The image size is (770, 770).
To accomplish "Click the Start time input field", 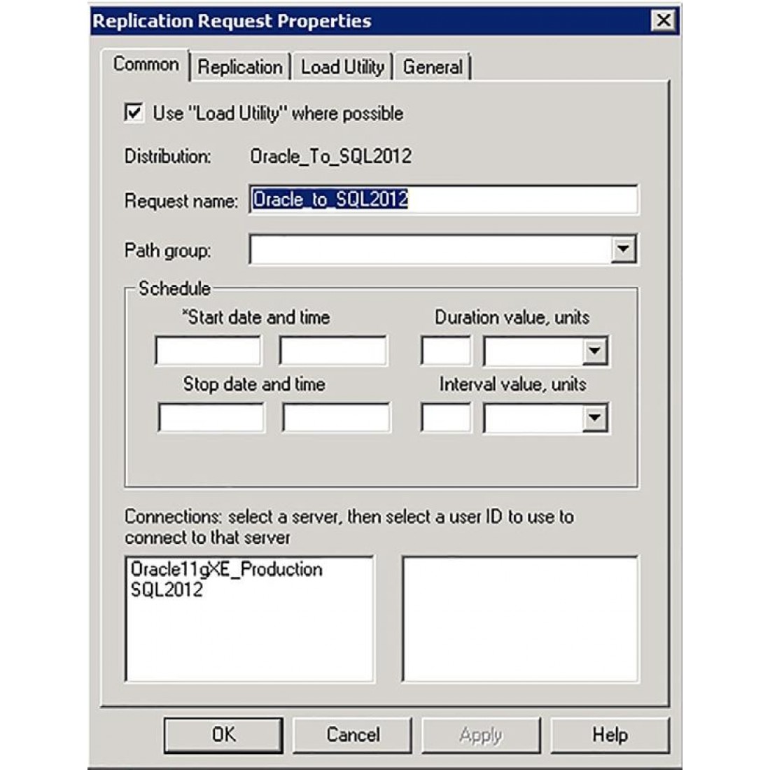I will [333, 351].
